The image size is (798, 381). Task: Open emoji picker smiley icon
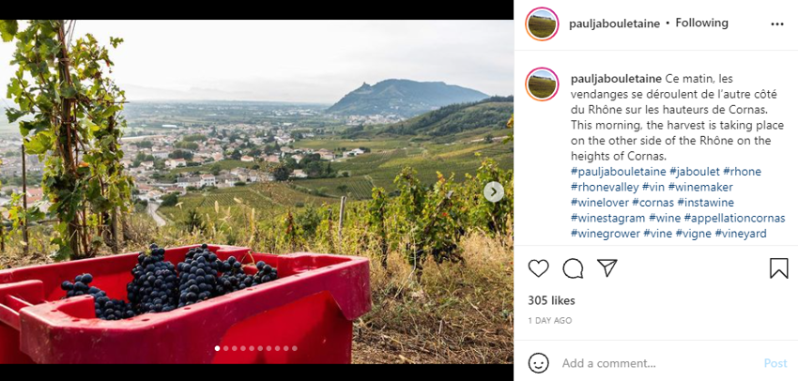(x=538, y=363)
